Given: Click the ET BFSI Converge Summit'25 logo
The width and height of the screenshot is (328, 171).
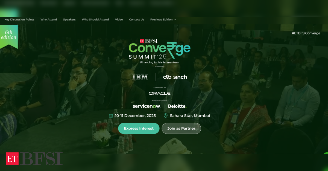Looking at the screenshot, I should pos(160,51).
